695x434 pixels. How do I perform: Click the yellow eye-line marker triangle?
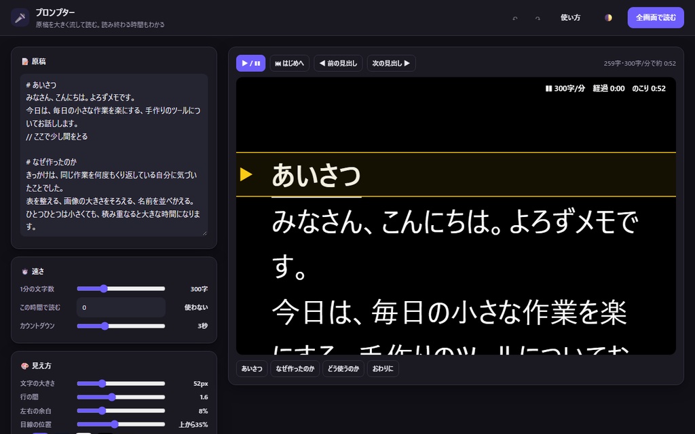click(246, 174)
